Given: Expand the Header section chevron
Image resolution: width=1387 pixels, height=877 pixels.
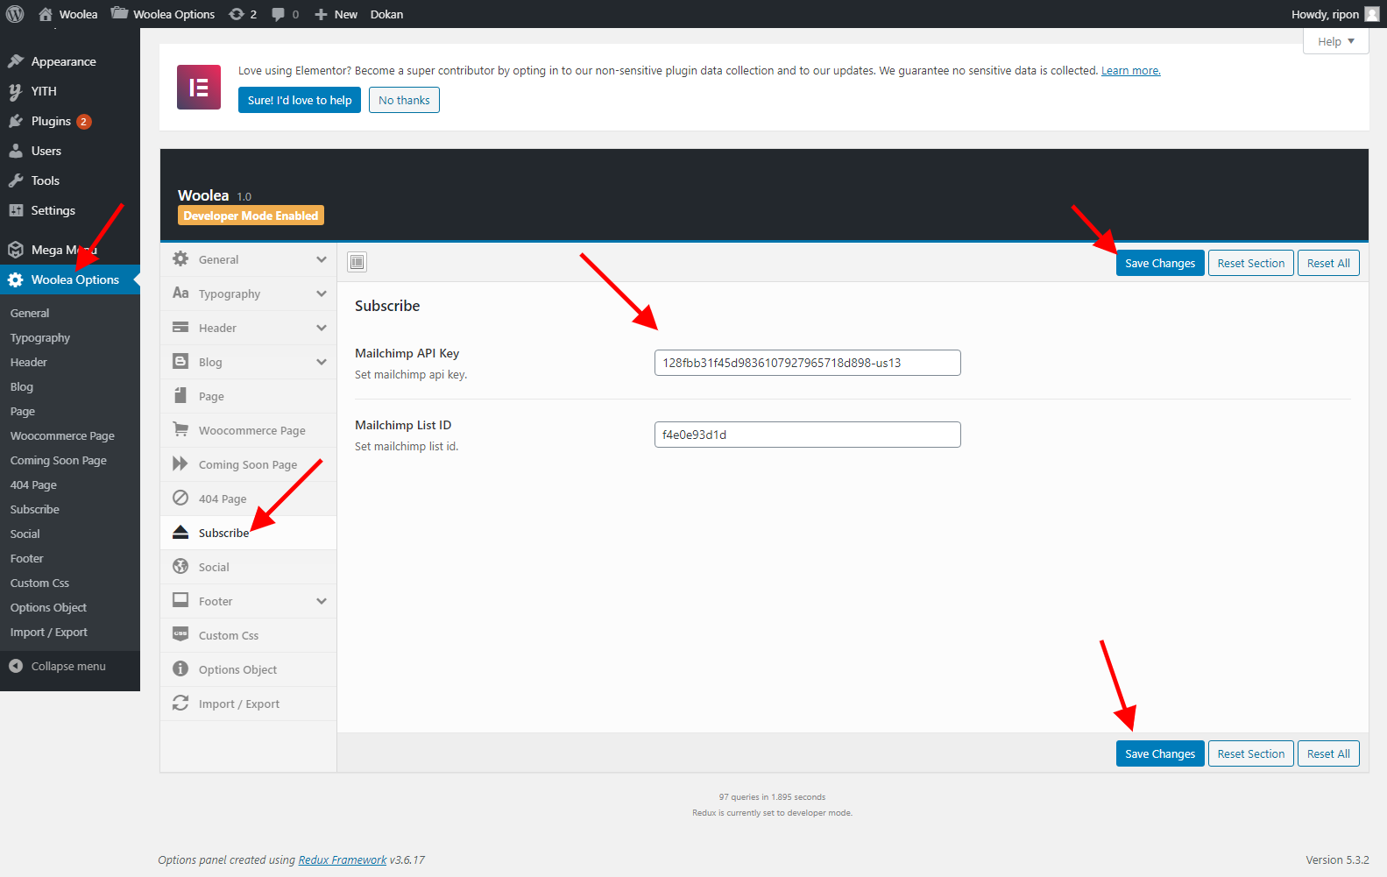Looking at the screenshot, I should [322, 328].
